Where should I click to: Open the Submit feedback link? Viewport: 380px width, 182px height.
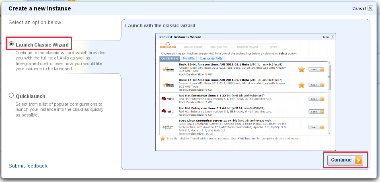click(28, 166)
